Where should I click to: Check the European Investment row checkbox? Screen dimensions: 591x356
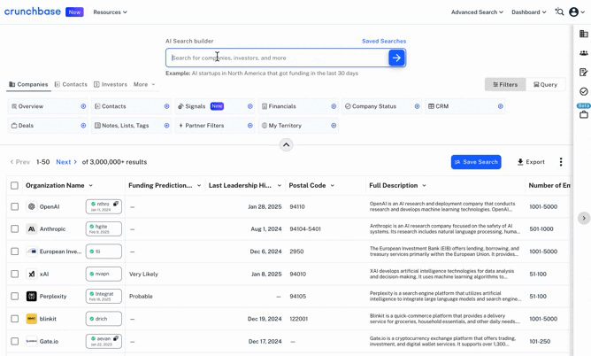14,252
